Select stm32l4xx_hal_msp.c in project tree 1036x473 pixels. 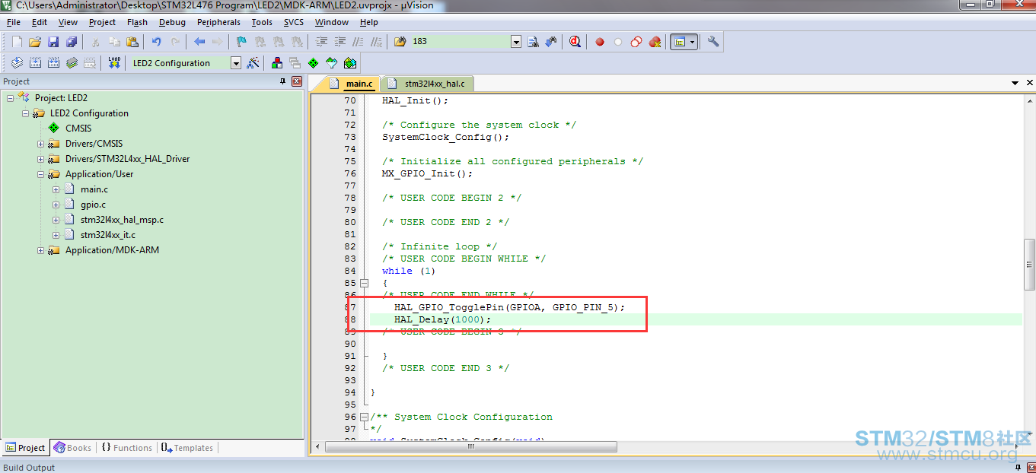122,220
